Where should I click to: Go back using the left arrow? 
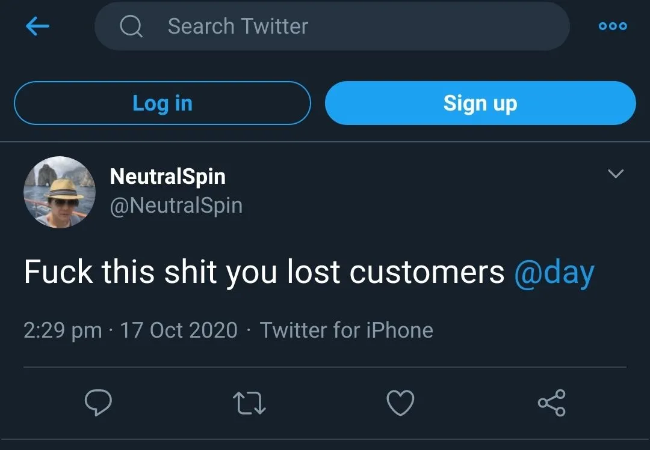coord(37,26)
